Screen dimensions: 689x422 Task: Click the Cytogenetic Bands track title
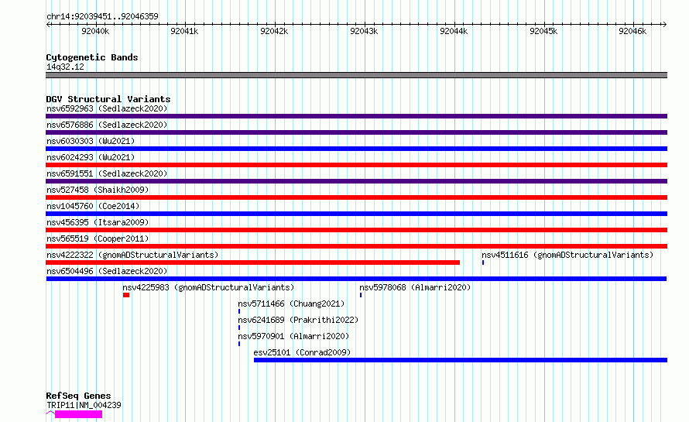pyautogui.click(x=92, y=57)
